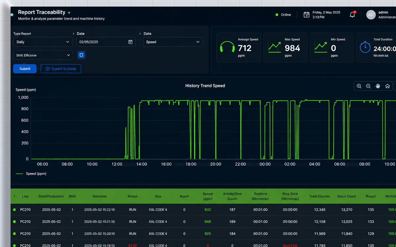The width and height of the screenshot is (396, 247).
Task: Expand the Type Report Daily dropdown
Action: click(x=43, y=42)
